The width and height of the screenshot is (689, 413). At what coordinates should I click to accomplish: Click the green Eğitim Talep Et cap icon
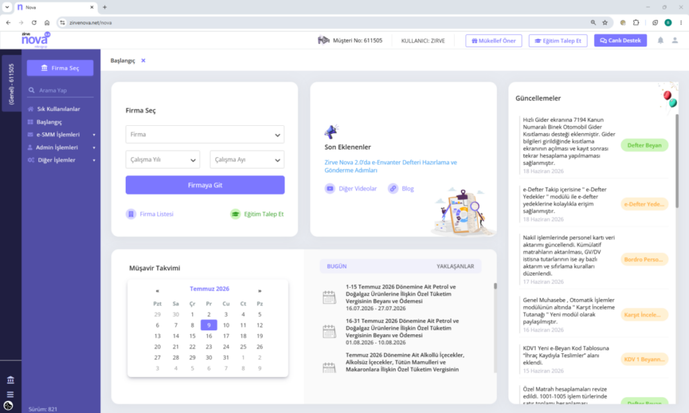point(235,214)
